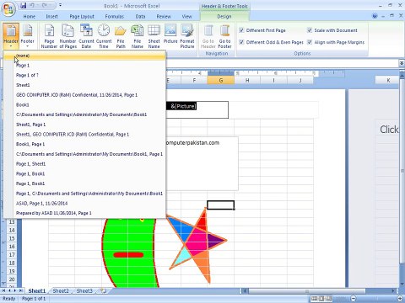
Task: Switch to Page Layout view in status bar
Action: pyautogui.click(x=321, y=299)
